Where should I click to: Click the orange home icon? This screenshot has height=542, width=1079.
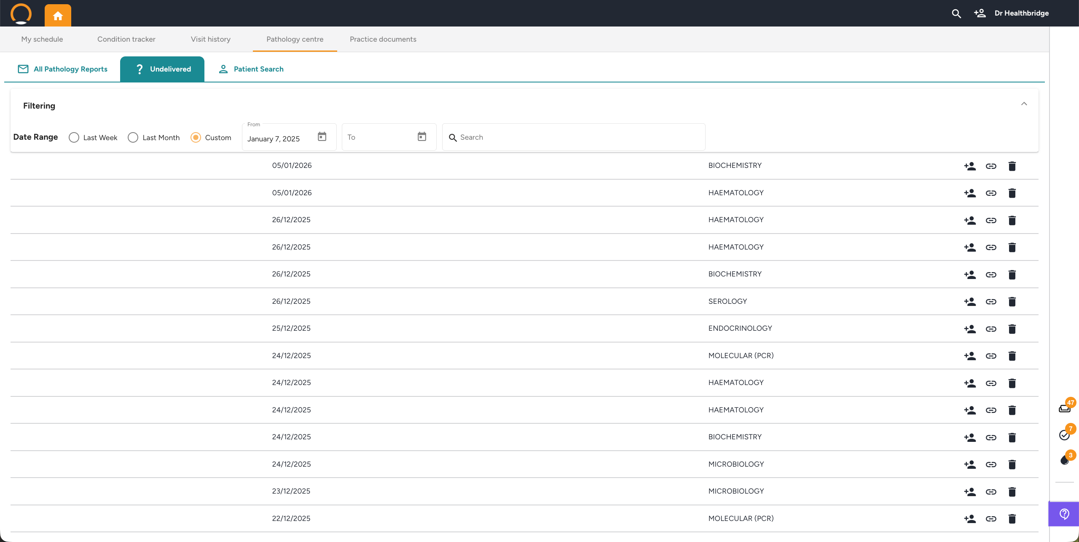point(58,16)
